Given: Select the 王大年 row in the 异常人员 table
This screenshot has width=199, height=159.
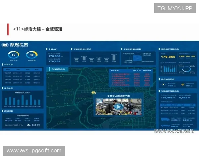Looking at the screenshot, I should [23, 76].
